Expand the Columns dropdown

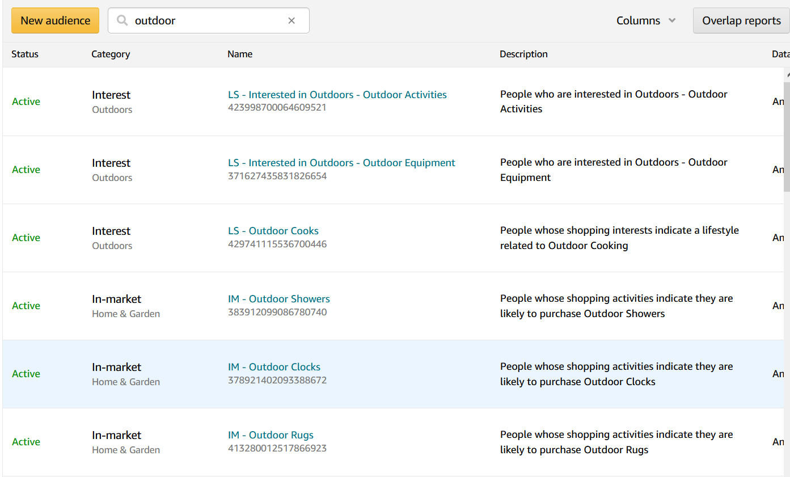tap(646, 20)
